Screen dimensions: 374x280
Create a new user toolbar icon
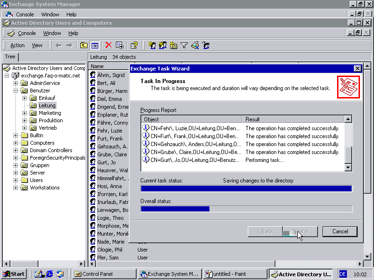tap(152, 45)
